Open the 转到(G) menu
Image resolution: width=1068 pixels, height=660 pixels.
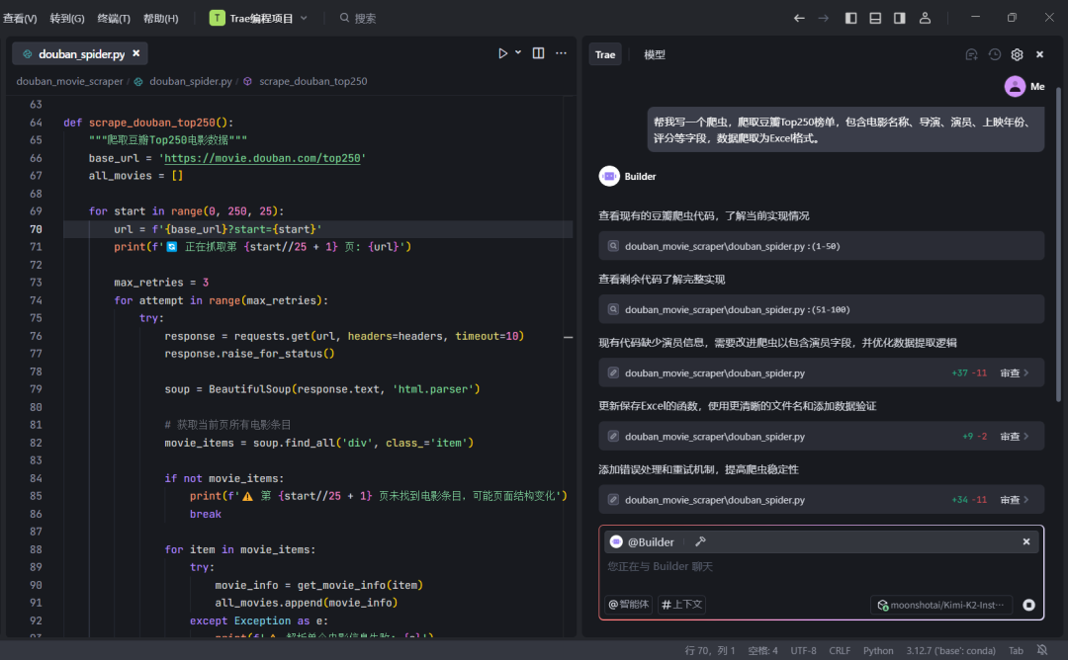pyautogui.click(x=67, y=19)
